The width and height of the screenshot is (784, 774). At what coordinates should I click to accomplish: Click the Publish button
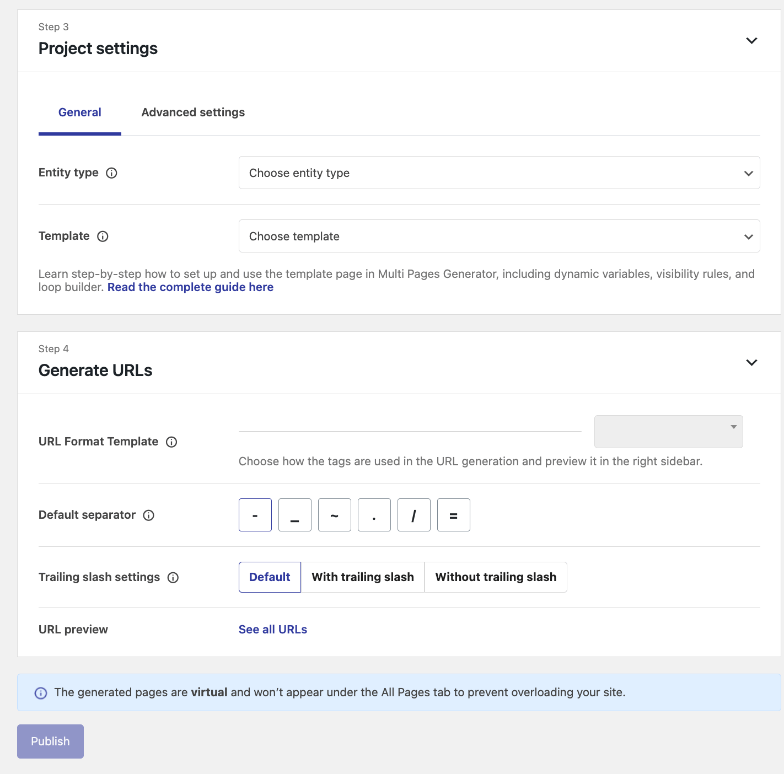coord(50,741)
